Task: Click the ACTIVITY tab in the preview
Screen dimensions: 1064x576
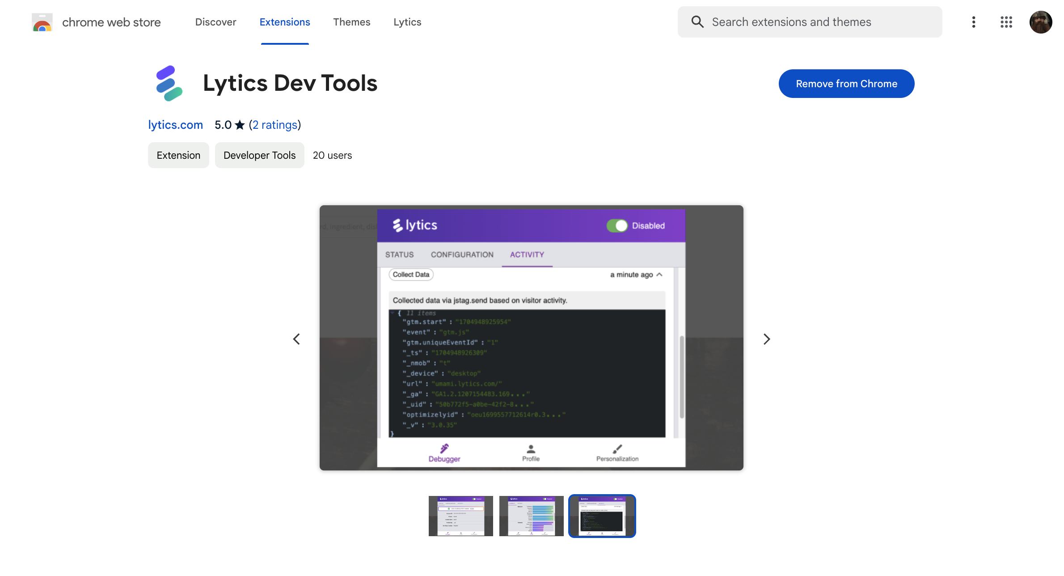Action: click(x=527, y=254)
